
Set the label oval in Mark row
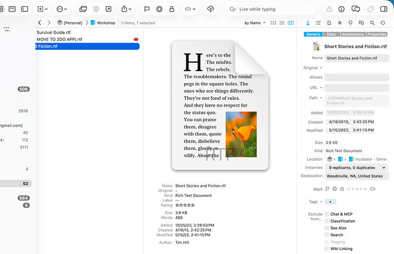pyautogui.click(x=372, y=189)
